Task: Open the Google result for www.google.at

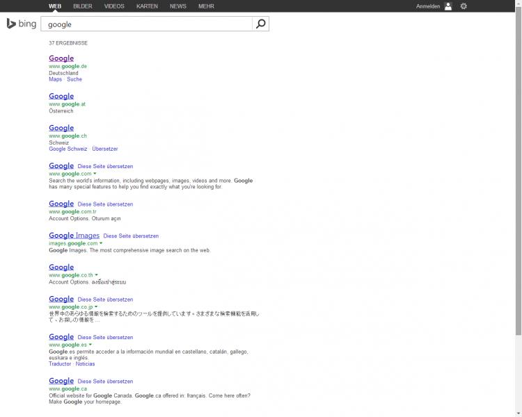Action: click(61, 96)
